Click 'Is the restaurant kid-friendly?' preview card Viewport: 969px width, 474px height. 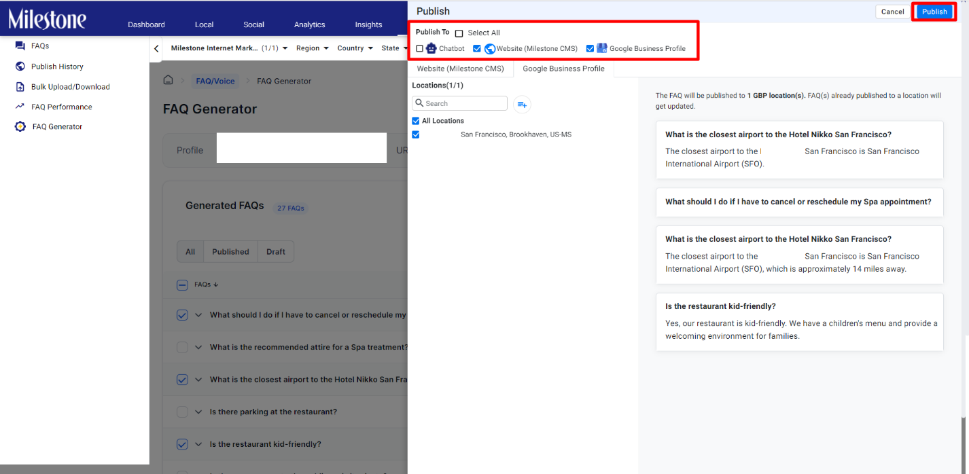point(799,322)
